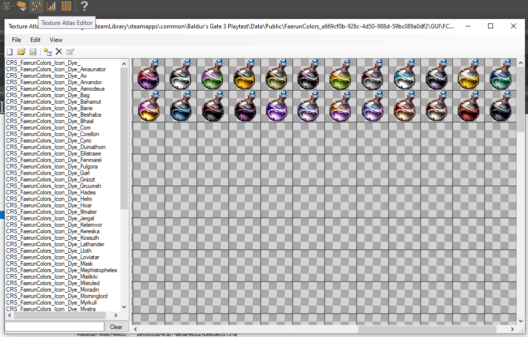This screenshot has width=528, height=337.
Task: Click the help question mark icon
Action: pos(84,6)
